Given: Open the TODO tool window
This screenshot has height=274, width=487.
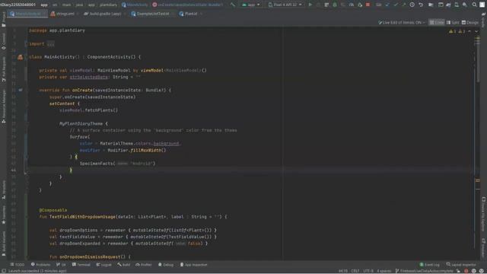Looking at the screenshot, I should [x=18, y=265].
